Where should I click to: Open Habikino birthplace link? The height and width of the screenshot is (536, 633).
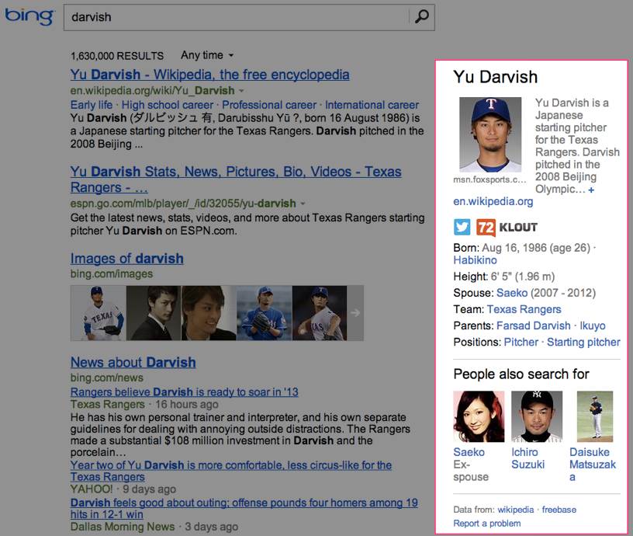[475, 260]
